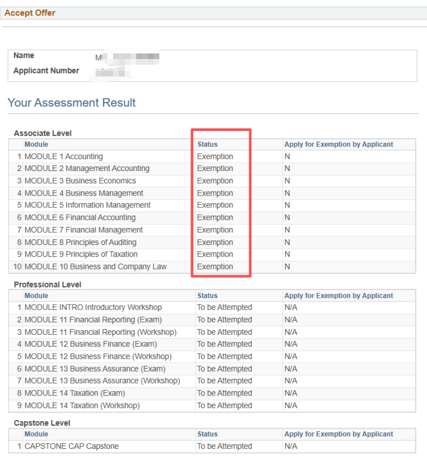Image resolution: width=427 pixels, height=457 pixels.
Task: Click To be Attempted for Business Finance (Workshop)
Action: (x=225, y=356)
